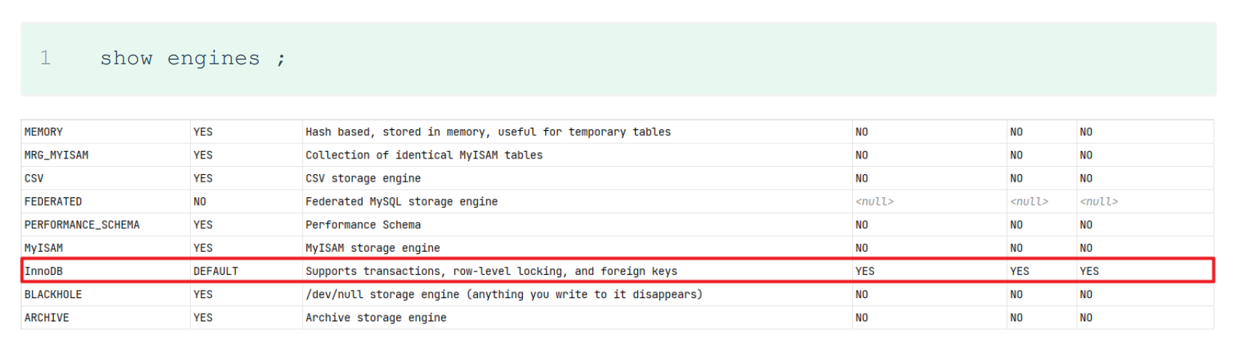Click the 'Supports transactions, row-level locking' description
Viewport: 1234px width, 352px height.
[490, 271]
